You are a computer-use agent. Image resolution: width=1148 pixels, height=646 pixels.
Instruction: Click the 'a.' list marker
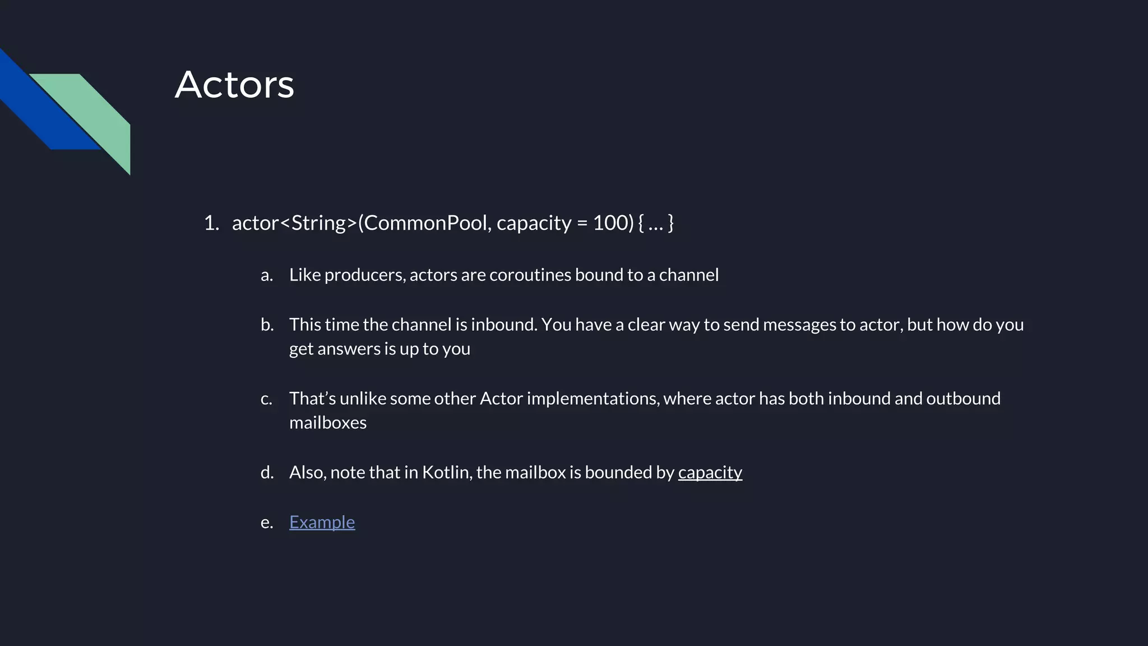coord(267,275)
